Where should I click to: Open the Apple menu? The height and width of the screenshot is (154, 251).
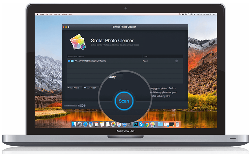(x=37, y=14)
